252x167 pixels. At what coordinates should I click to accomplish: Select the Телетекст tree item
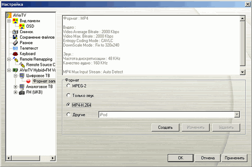29,48
